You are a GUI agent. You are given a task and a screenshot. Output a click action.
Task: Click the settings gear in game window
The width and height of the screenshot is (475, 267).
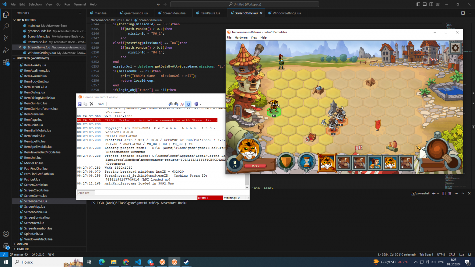pos(456,48)
